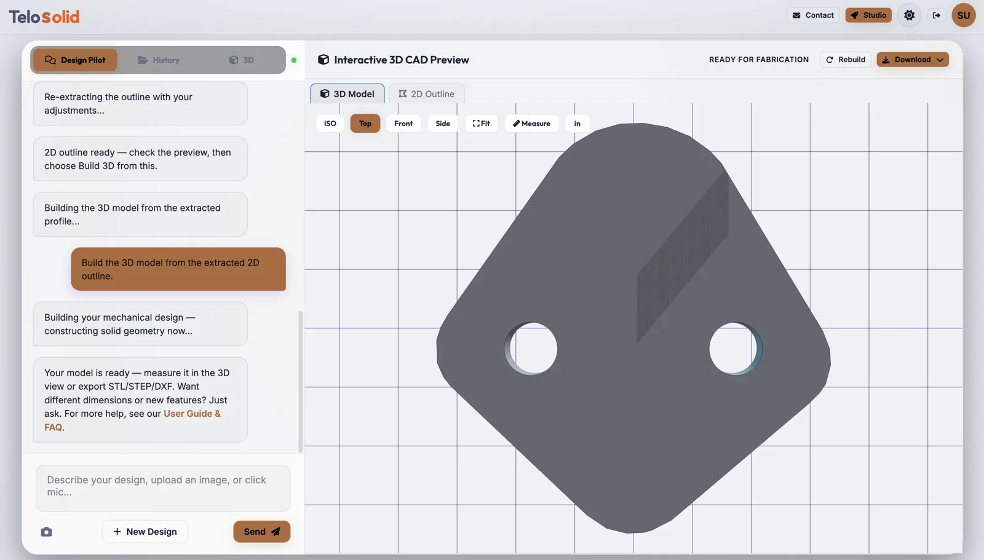Image resolution: width=984 pixels, height=560 pixels.
Task: Open Studio from the top bar
Action: click(868, 15)
